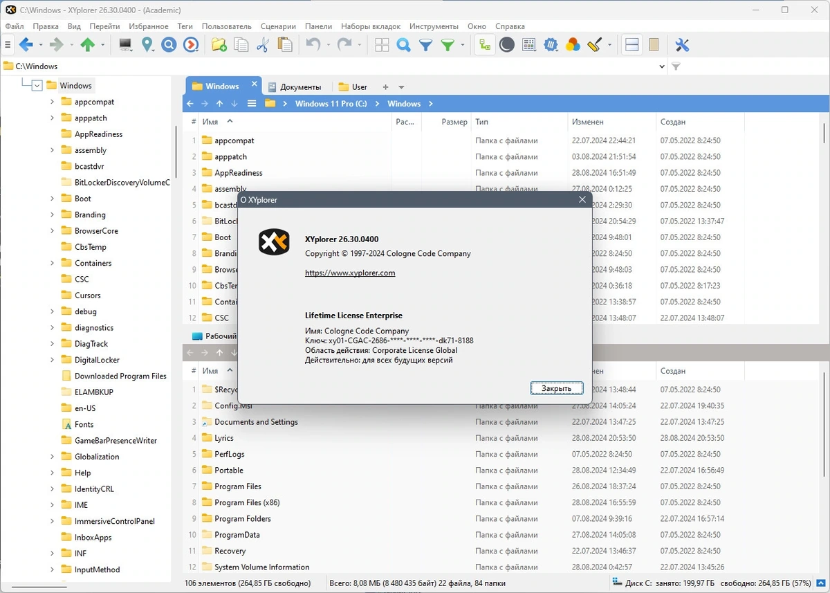Expand the assembly tree folder
The image size is (830, 593).
(x=52, y=150)
